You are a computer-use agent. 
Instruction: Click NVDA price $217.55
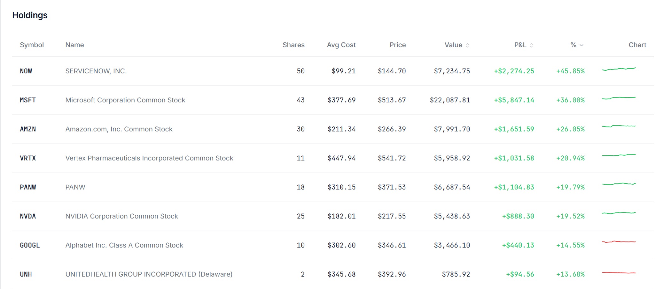click(x=392, y=216)
